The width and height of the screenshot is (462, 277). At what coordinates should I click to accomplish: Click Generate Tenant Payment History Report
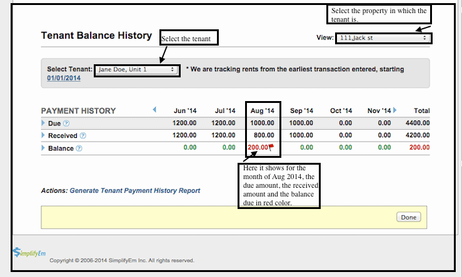pyautogui.click(x=135, y=190)
